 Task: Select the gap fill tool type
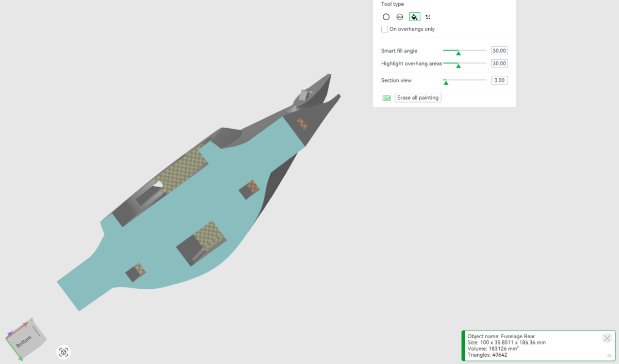[428, 17]
